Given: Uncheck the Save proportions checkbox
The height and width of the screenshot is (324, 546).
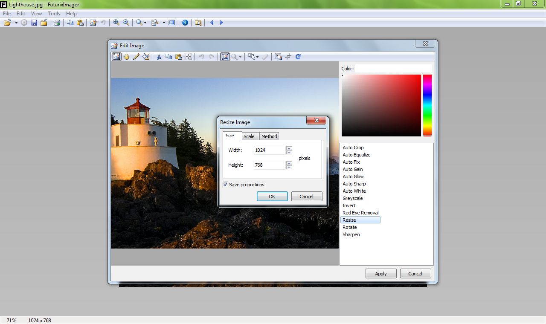Looking at the screenshot, I should [226, 185].
